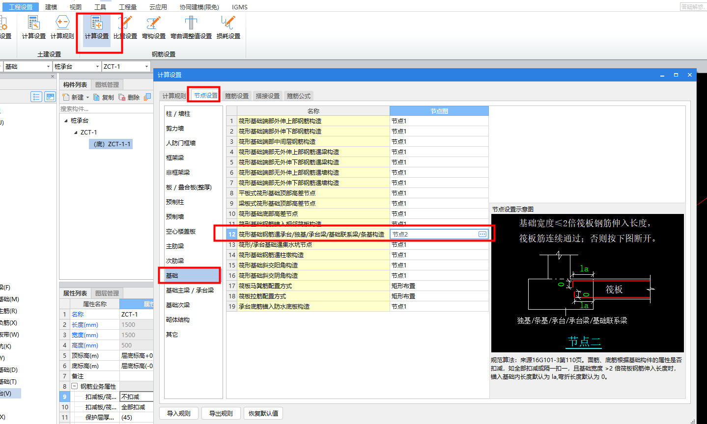Open the 桩承台 dropdown in selector bar
The height and width of the screenshot is (424, 707).
click(97, 66)
